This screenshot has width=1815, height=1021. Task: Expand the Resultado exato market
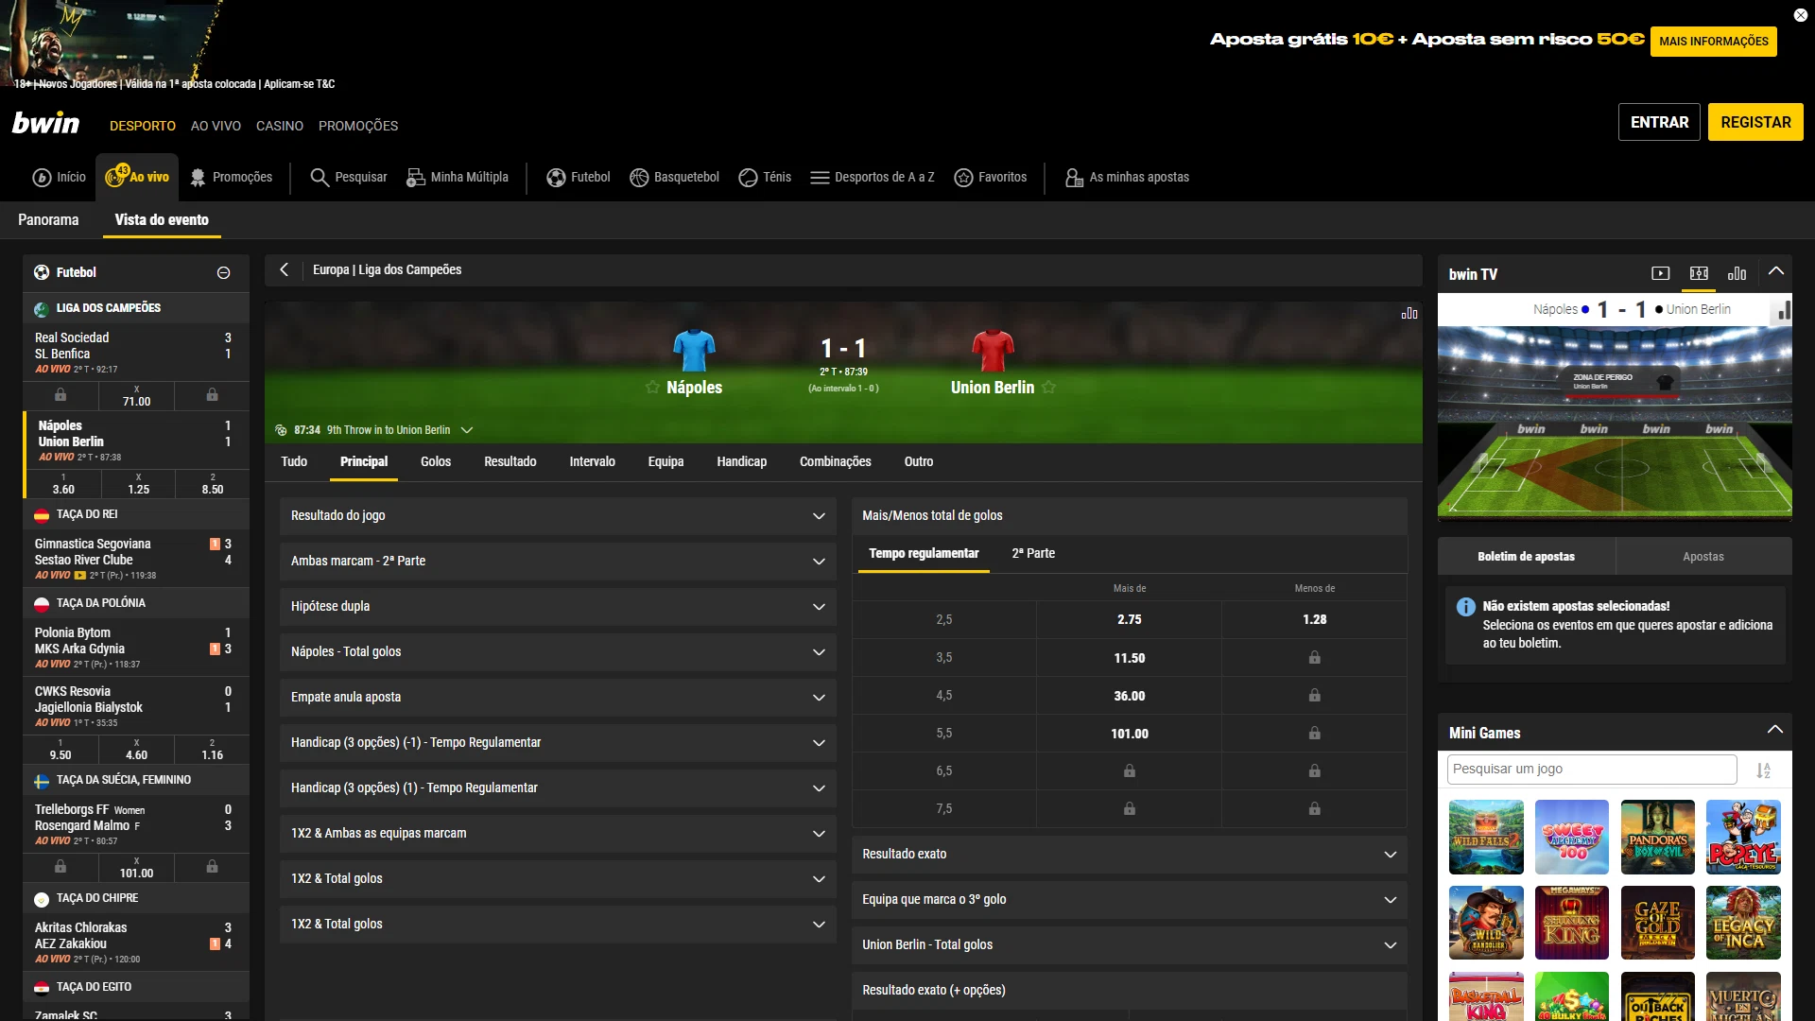click(x=1129, y=855)
